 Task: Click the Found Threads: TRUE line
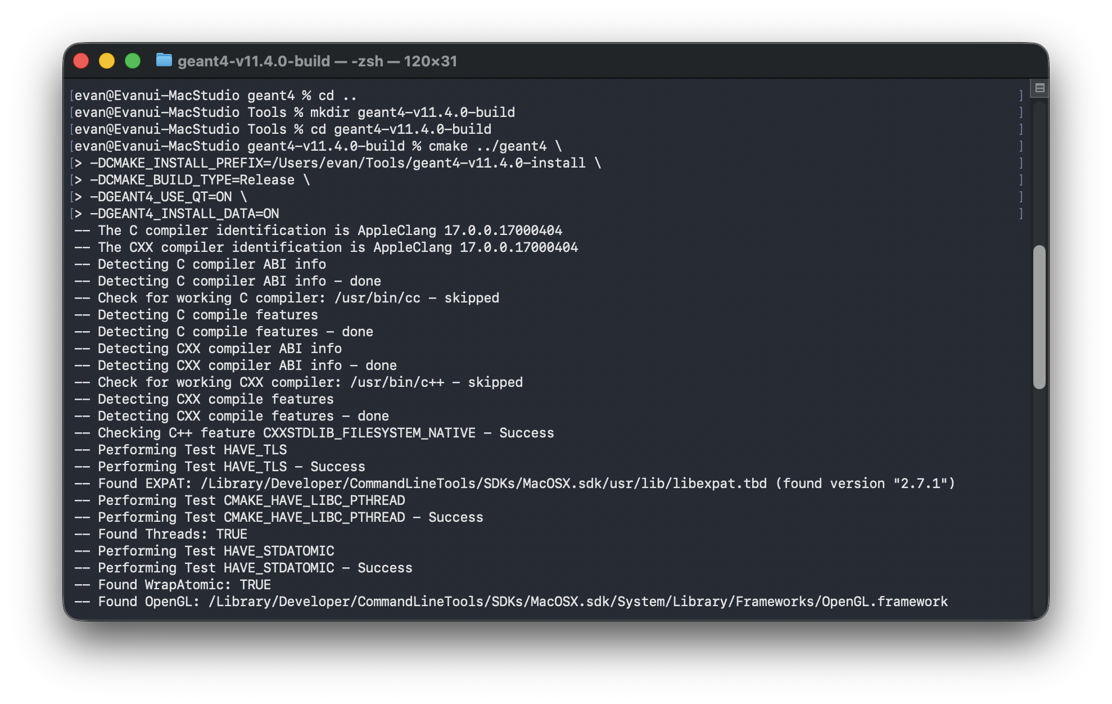coord(160,534)
